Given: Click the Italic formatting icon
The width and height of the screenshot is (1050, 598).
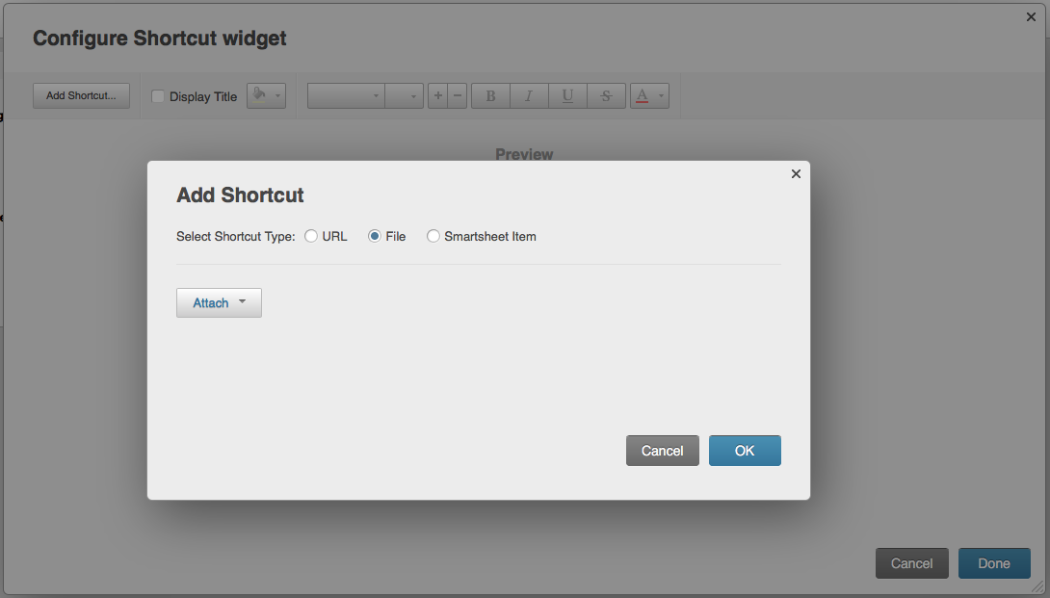Looking at the screenshot, I should pyautogui.click(x=529, y=95).
